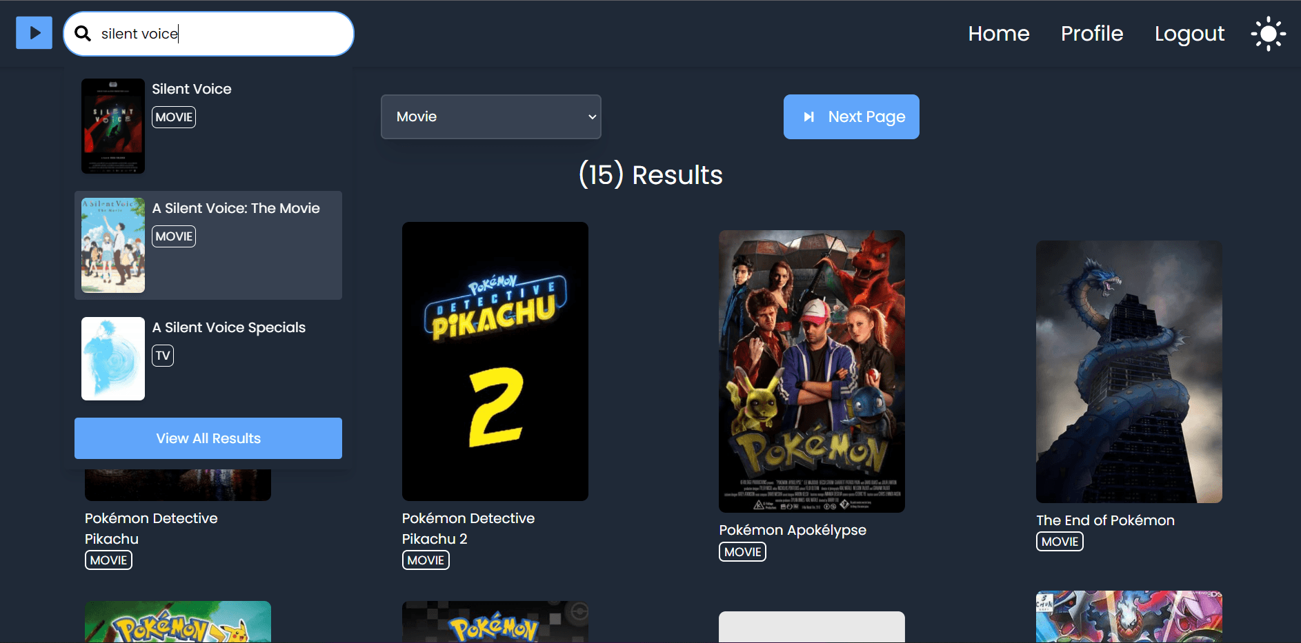
Task: Toggle light mode with sun icon
Action: [1268, 34]
